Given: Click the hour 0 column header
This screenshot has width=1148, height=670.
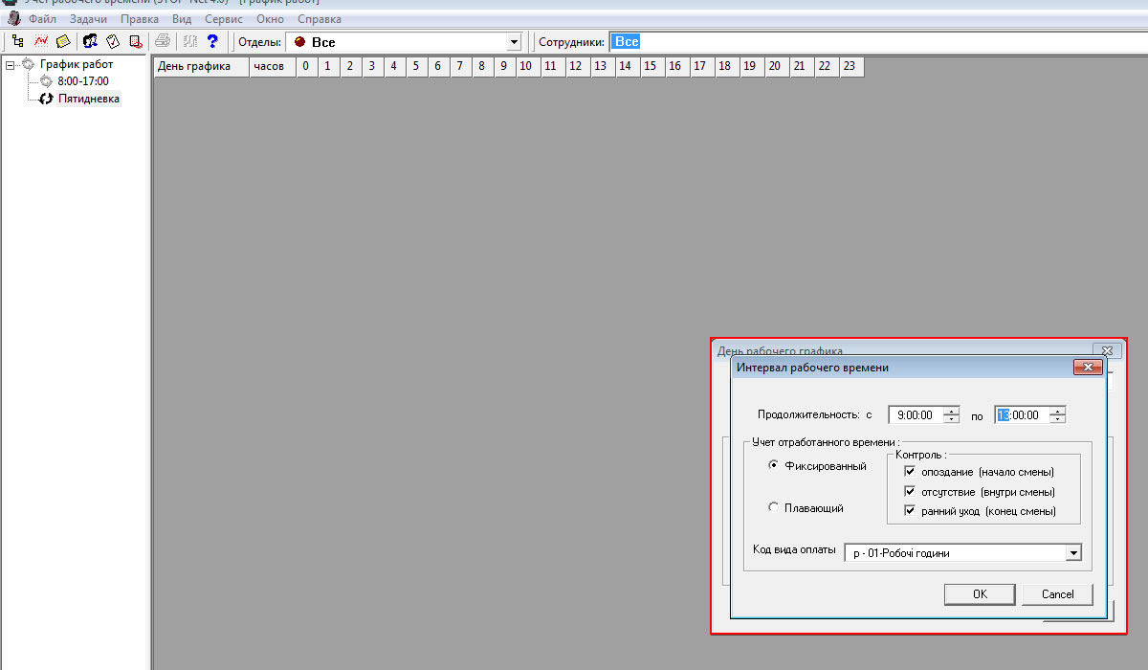Looking at the screenshot, I should (305, 66).
